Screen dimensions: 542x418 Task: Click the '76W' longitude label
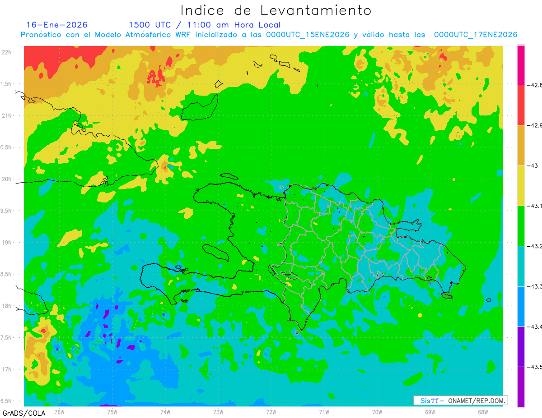point(59,412)
